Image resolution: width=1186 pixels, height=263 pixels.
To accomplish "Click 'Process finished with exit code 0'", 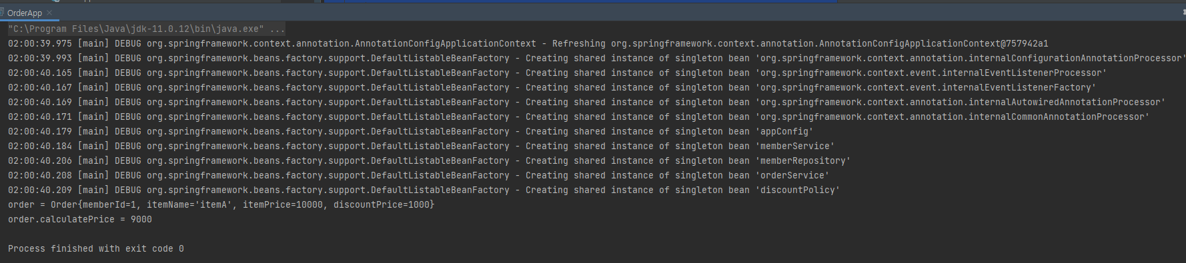I will 96,248.
